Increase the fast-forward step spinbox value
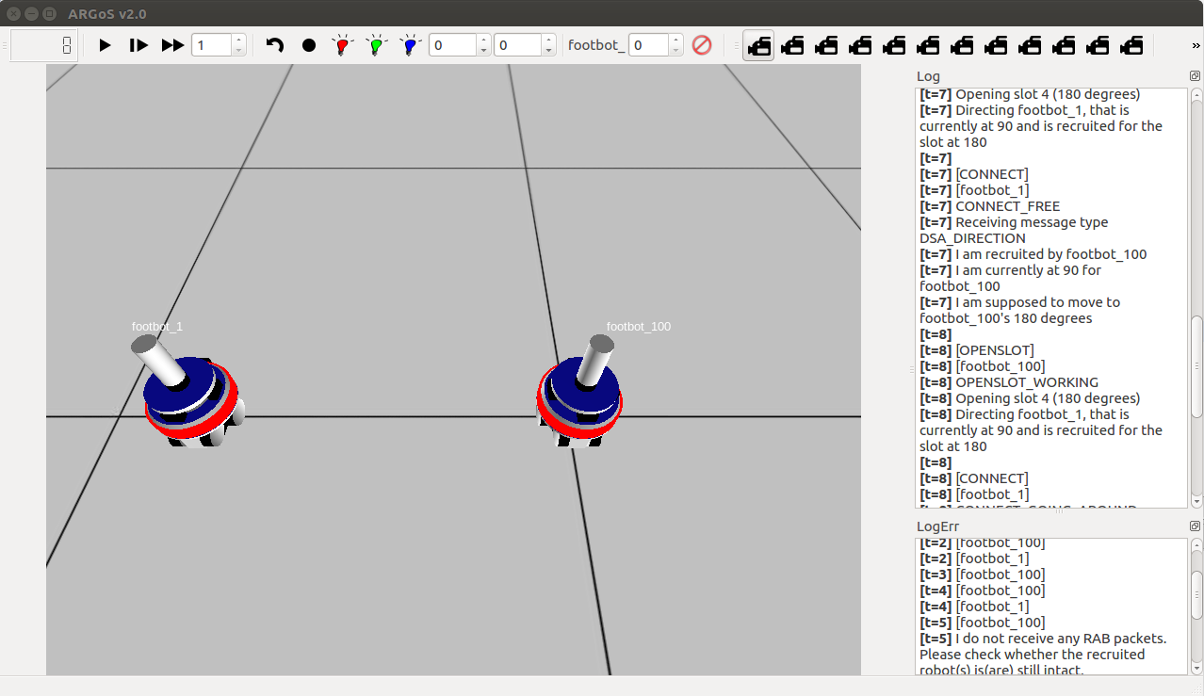The width and height of the screenshot is (1204, 696). pyautogui.click(x=238, y=40)
